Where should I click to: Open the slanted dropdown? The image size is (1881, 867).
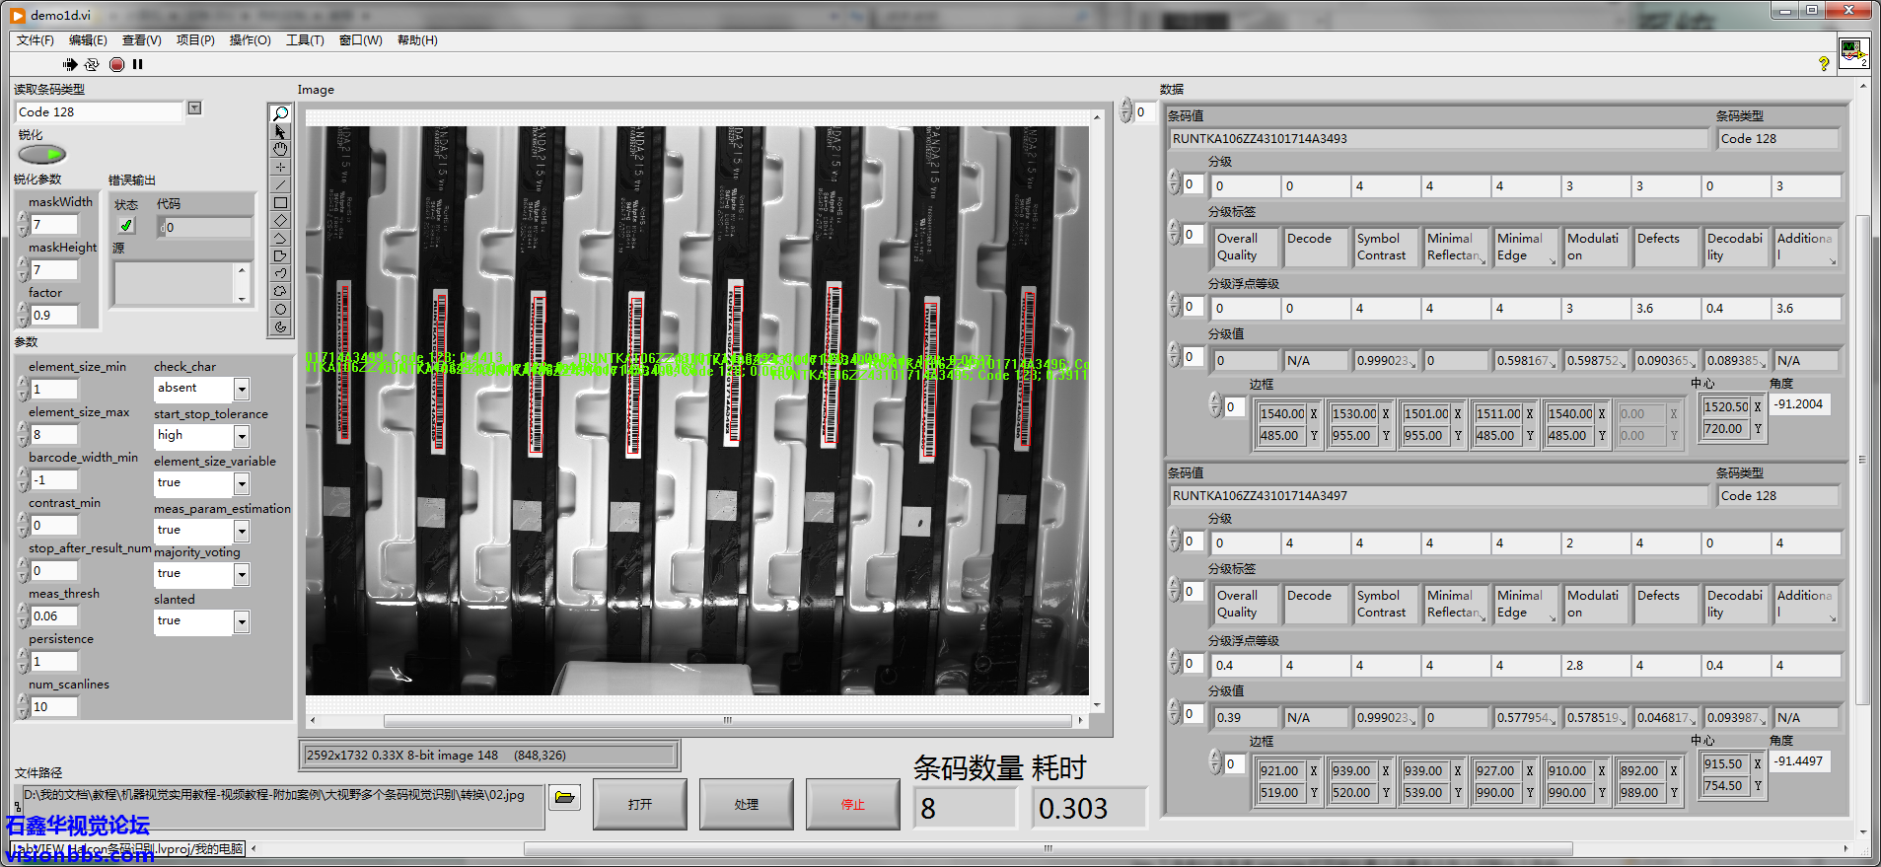pyautogui.click(x=242, y=621)
